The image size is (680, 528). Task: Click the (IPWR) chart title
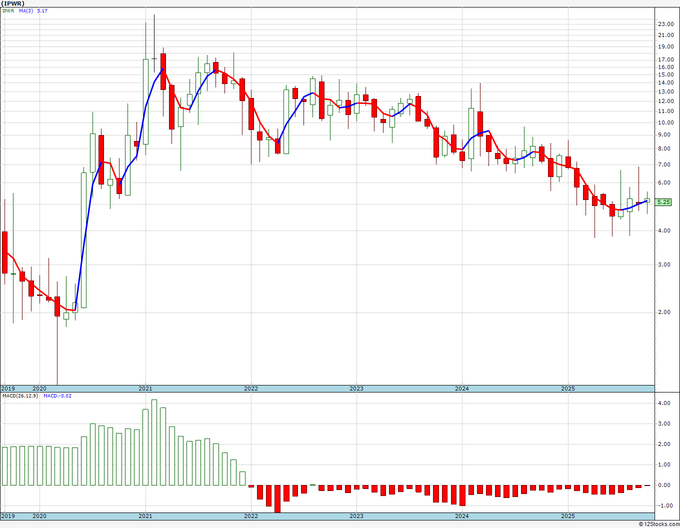point(12,3)
